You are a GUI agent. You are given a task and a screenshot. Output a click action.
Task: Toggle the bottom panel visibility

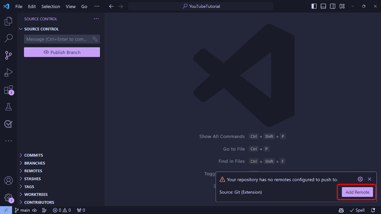(x=323, y=6)
